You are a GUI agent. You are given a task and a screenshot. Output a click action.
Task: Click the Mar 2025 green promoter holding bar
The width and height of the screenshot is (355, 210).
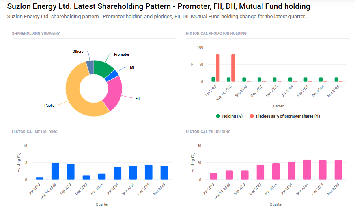click(336, 79)
